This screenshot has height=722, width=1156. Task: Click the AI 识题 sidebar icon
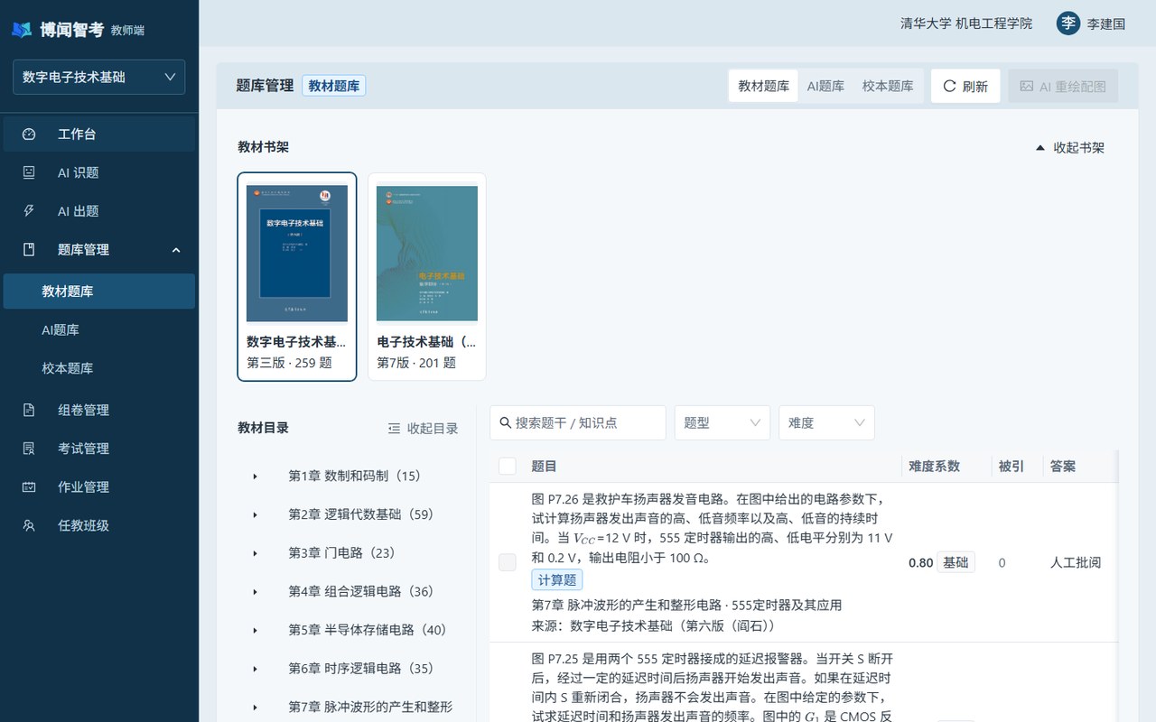29,172
